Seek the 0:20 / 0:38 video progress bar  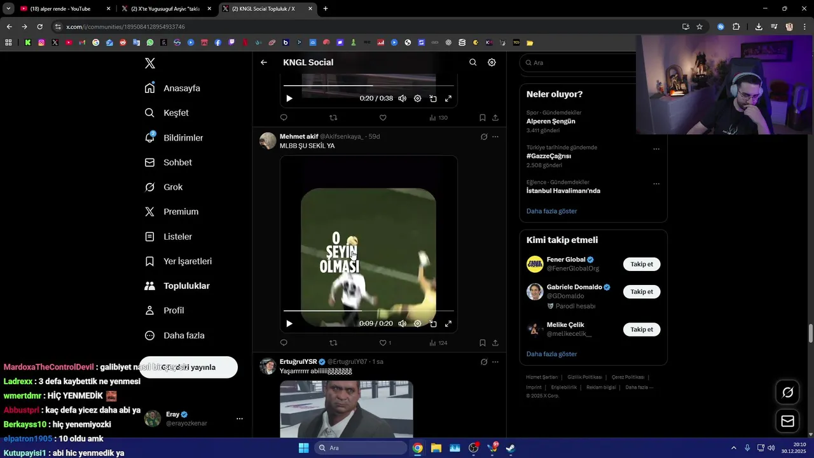pos(369,85)
